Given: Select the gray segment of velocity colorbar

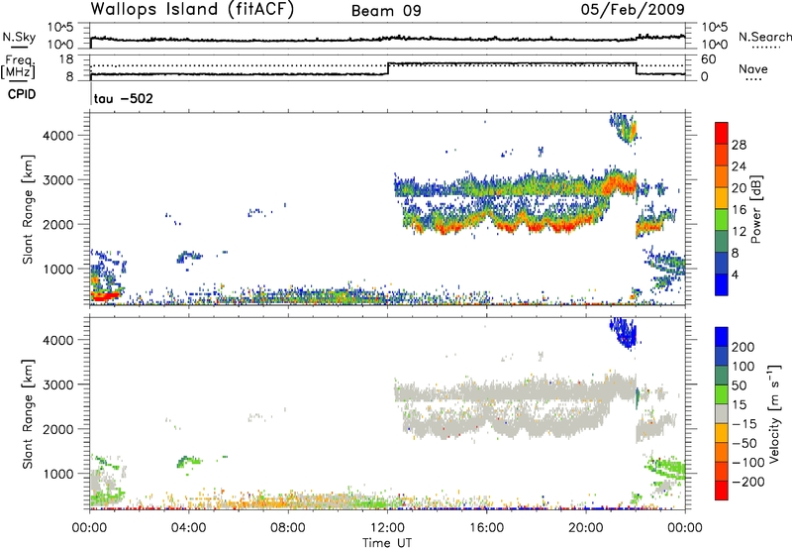Looking at the screenshot, I should coord(722,413).
